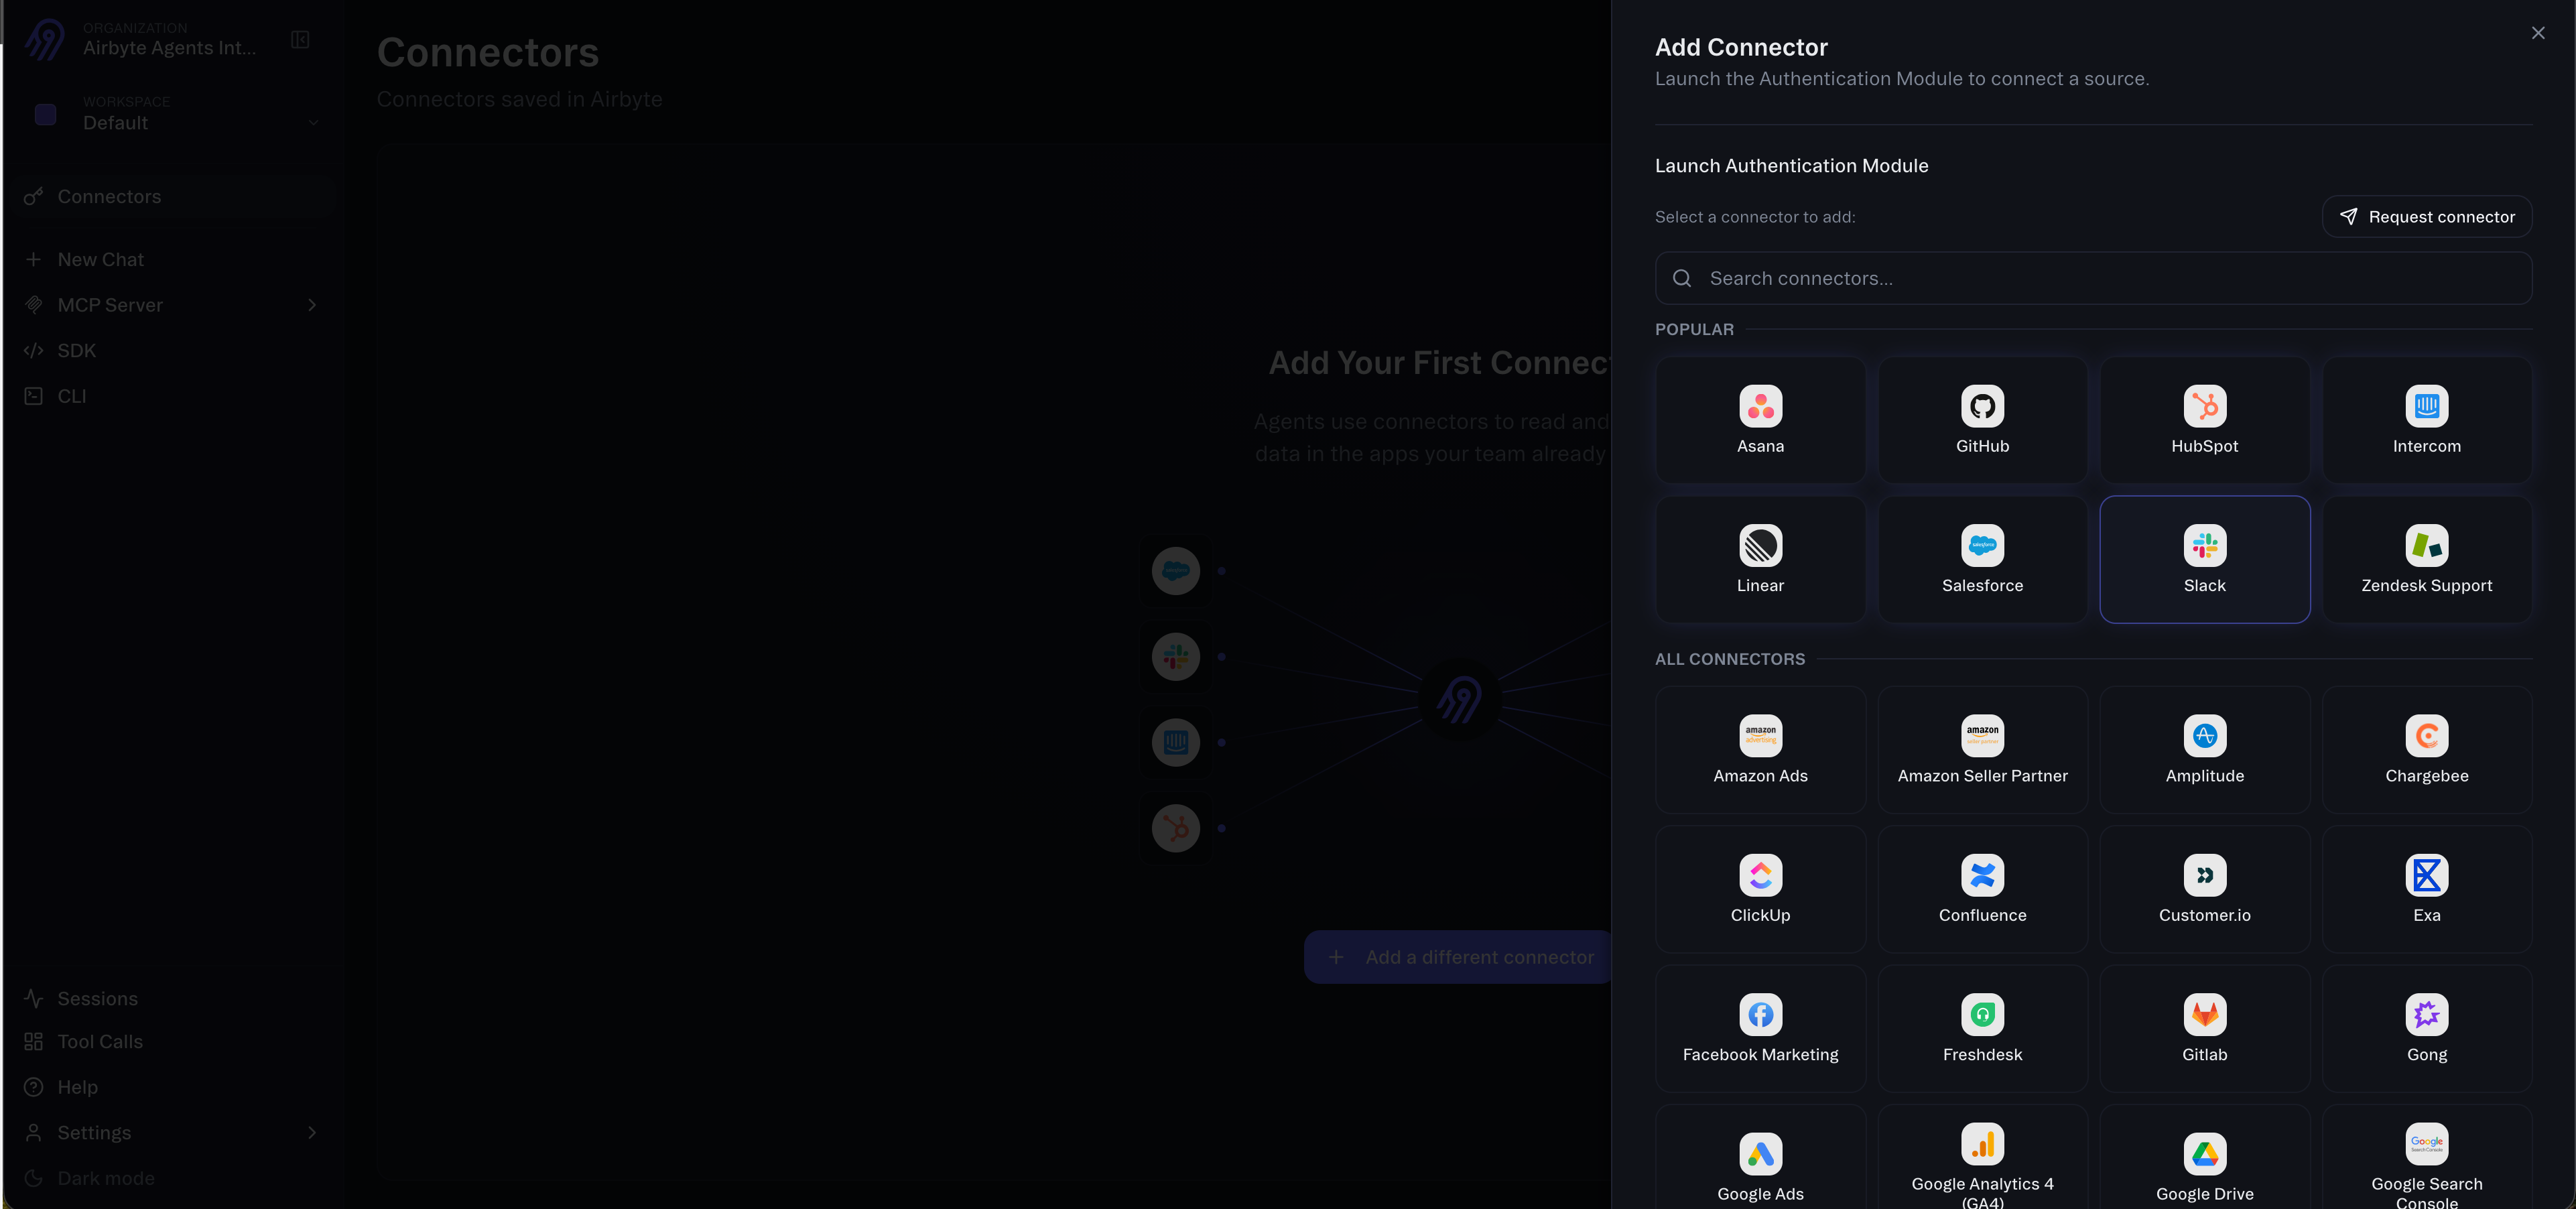Select the Exa connector
Viewport: 2576px width, 1209px height.
click(x=2426, y=889)
